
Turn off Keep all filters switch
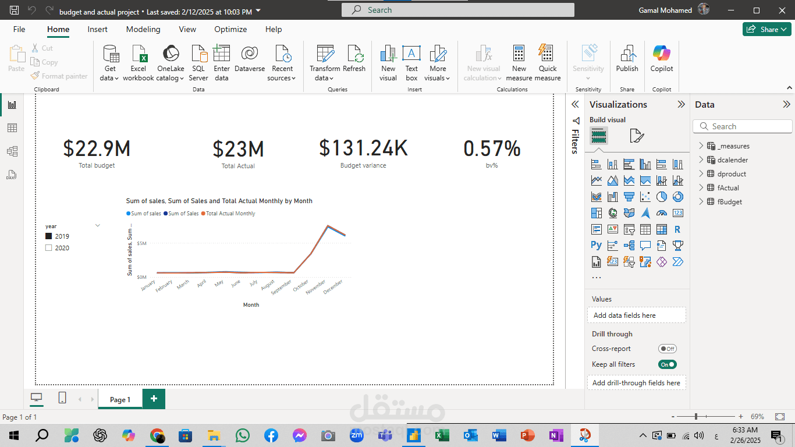coord(668,364)
